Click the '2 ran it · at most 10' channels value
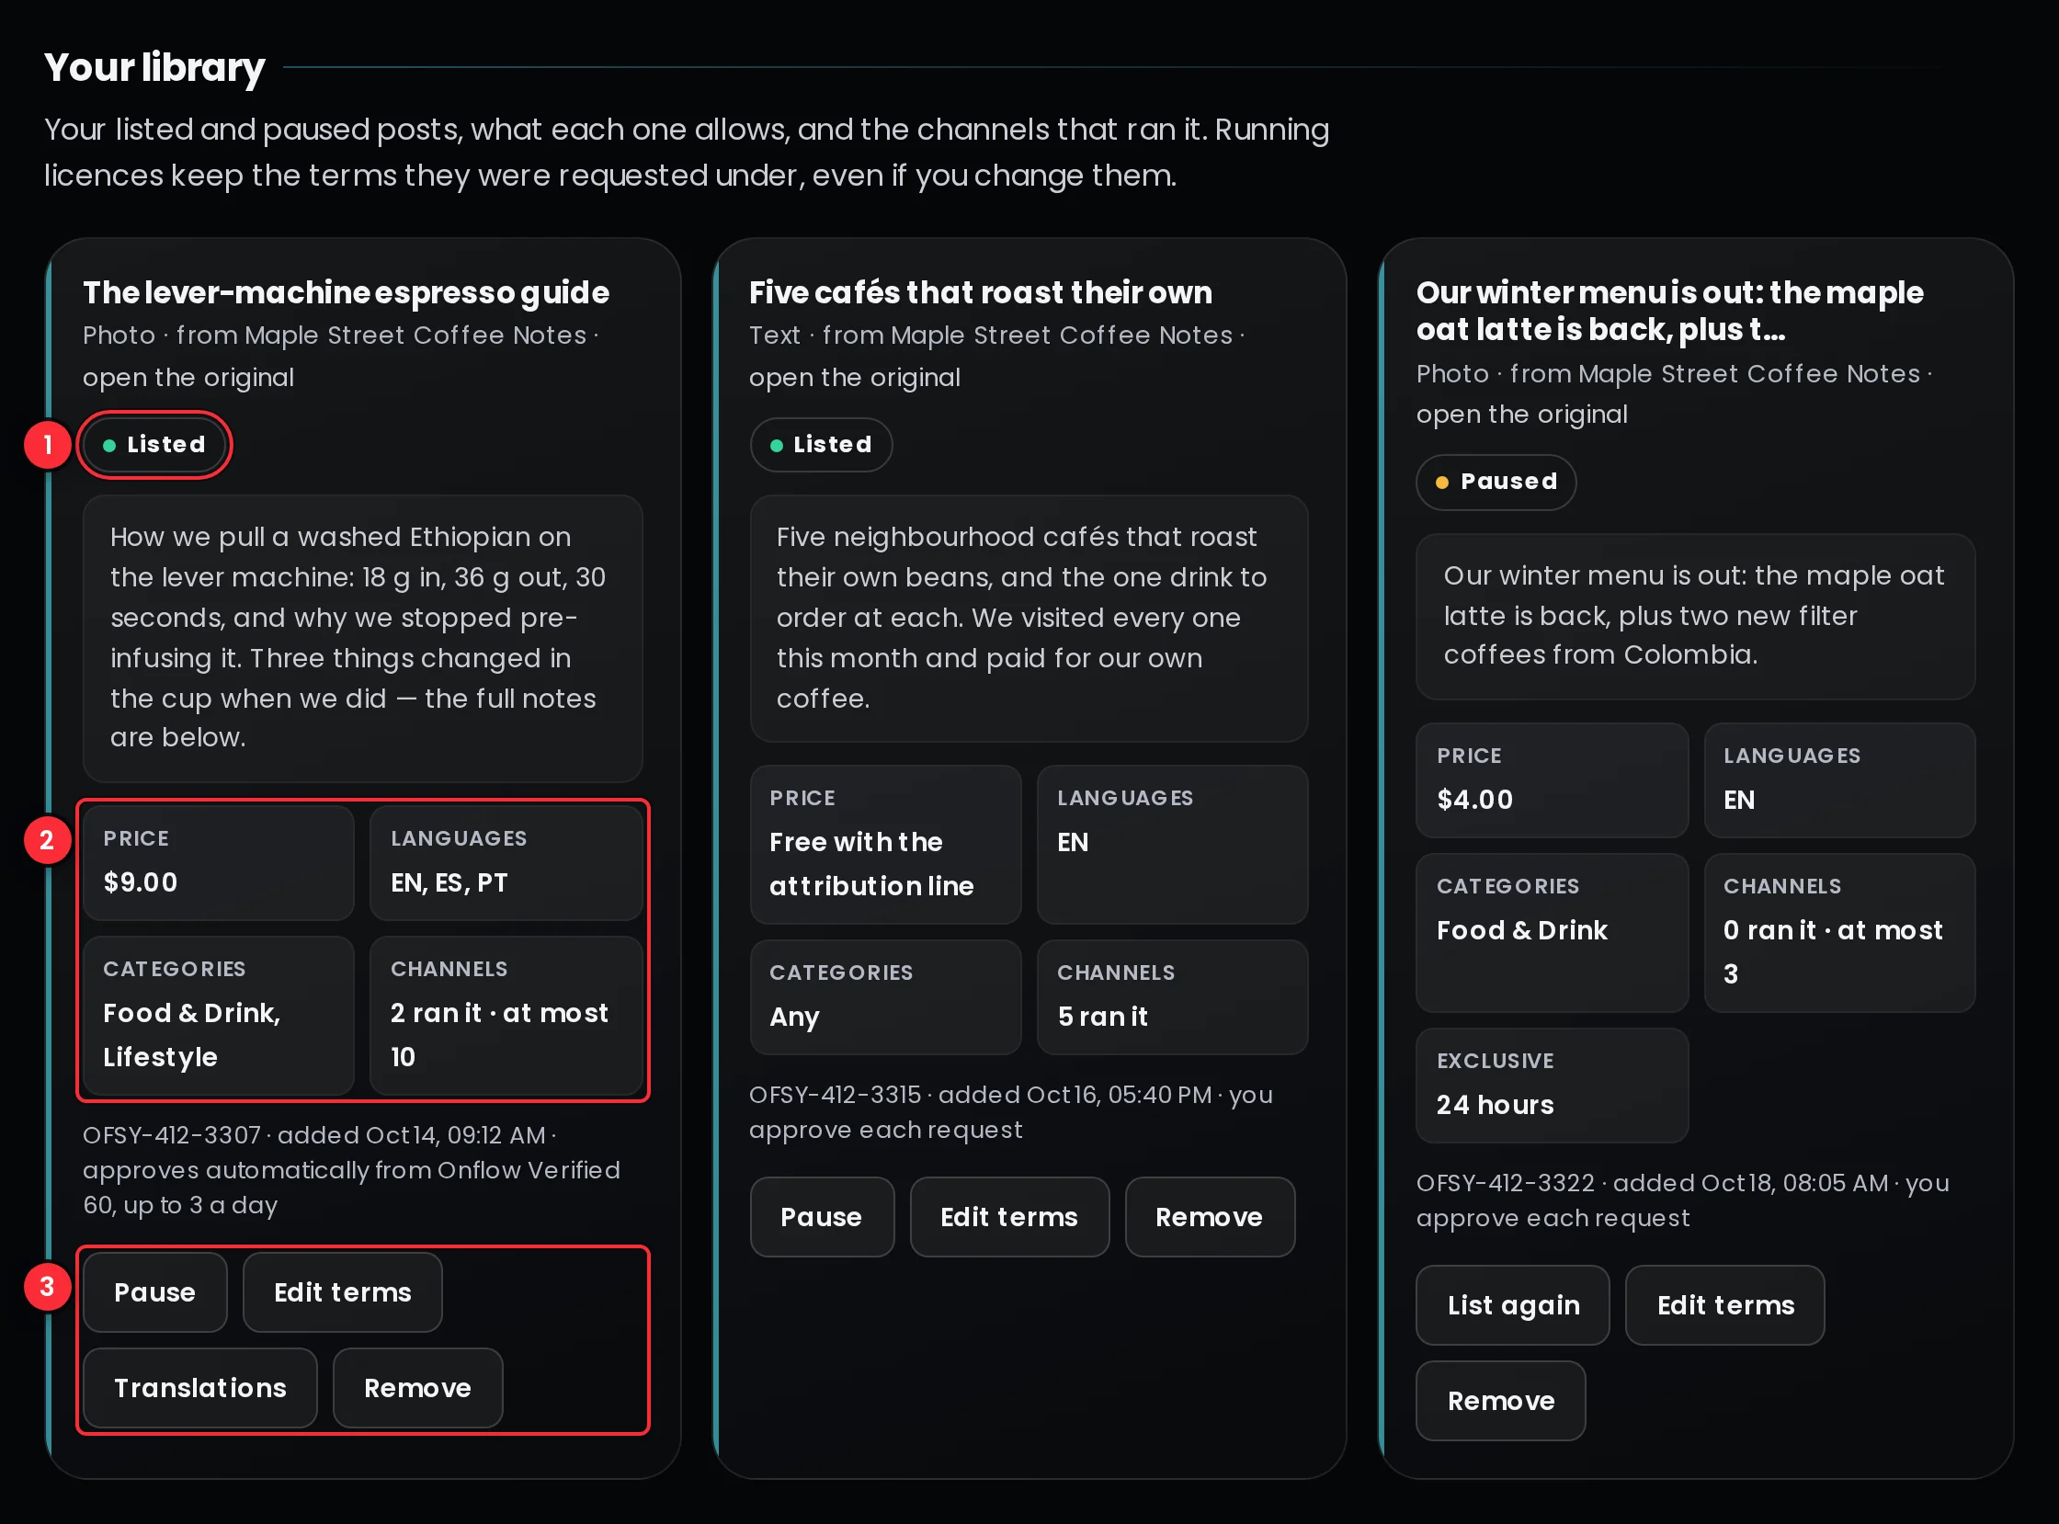The image size is (2059, 1524). point(499,1034)
